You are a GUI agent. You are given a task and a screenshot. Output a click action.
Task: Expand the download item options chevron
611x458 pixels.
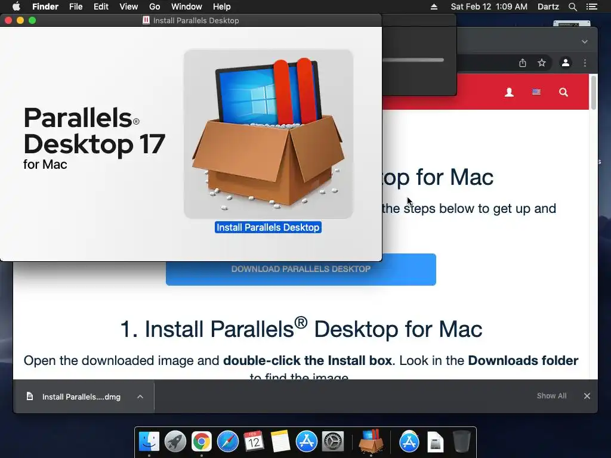click(140, 397)
